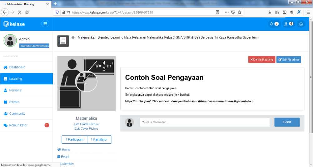Click the book reading icon beside breadcrumb
Screen dimensions: 313x167
[63, 41]
